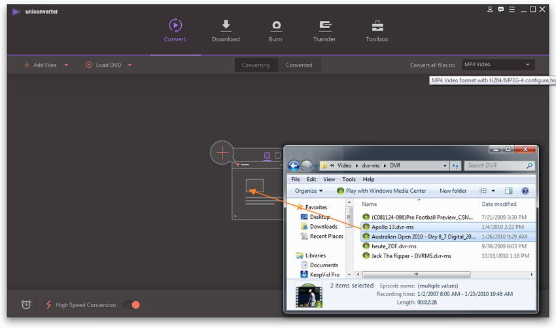556x328 pixels.
Task: Click the Explorer Back arrow button
Action: (294, 166)
